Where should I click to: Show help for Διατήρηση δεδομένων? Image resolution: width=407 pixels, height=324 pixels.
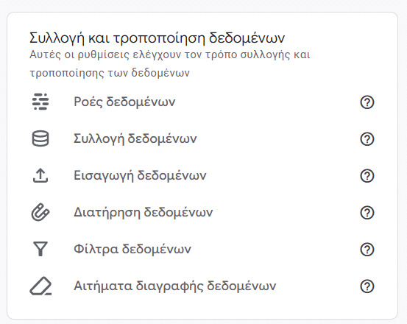coord(367,213)
